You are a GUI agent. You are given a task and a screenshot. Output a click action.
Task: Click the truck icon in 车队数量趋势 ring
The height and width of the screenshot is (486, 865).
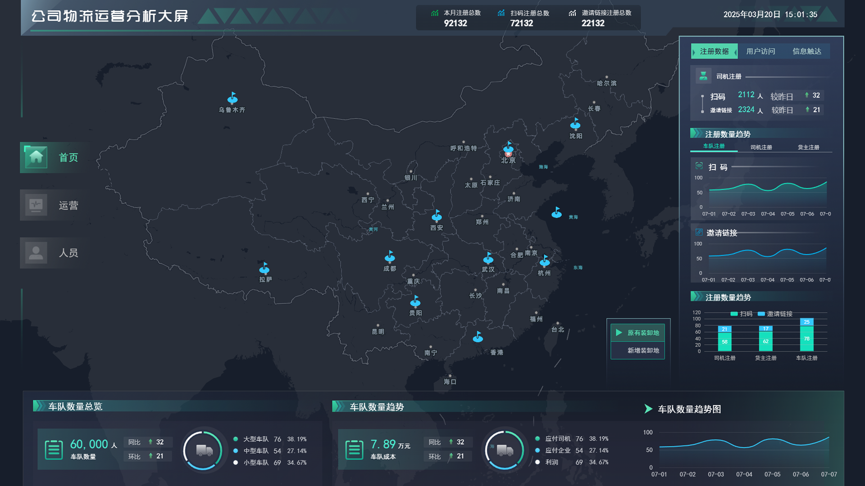pyautogui.click(x=505, y=450)
